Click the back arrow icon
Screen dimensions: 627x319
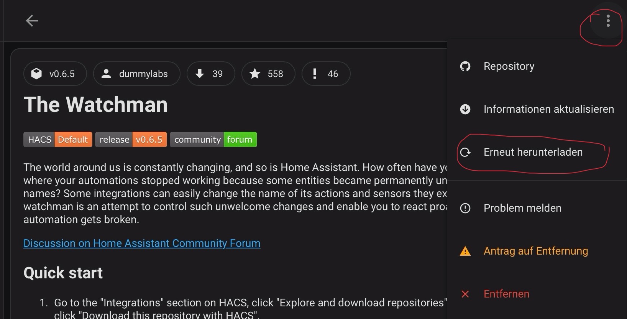pos(32,21)
